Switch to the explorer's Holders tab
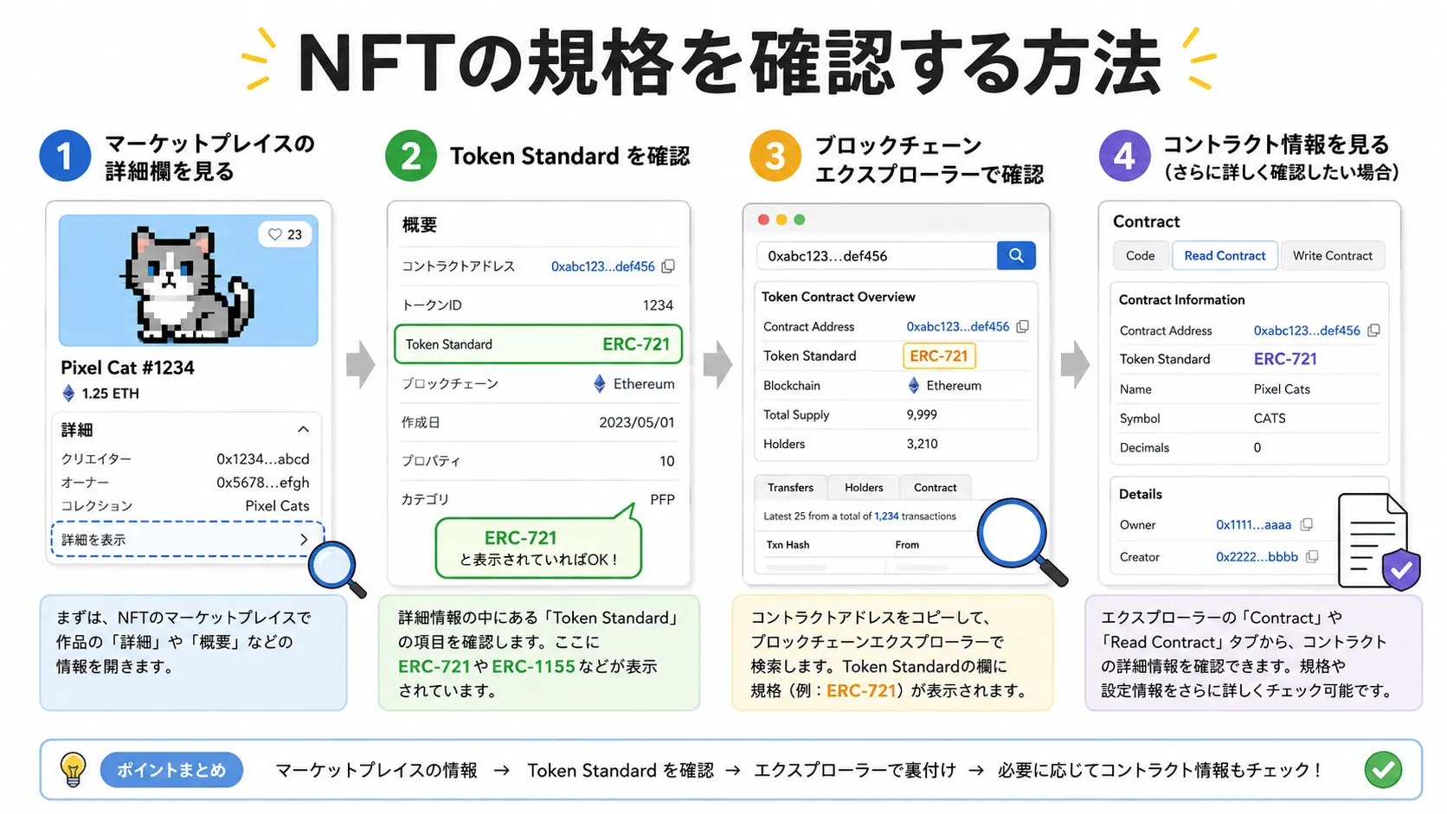Screen dimensions: 1447x814 (864, 488)
